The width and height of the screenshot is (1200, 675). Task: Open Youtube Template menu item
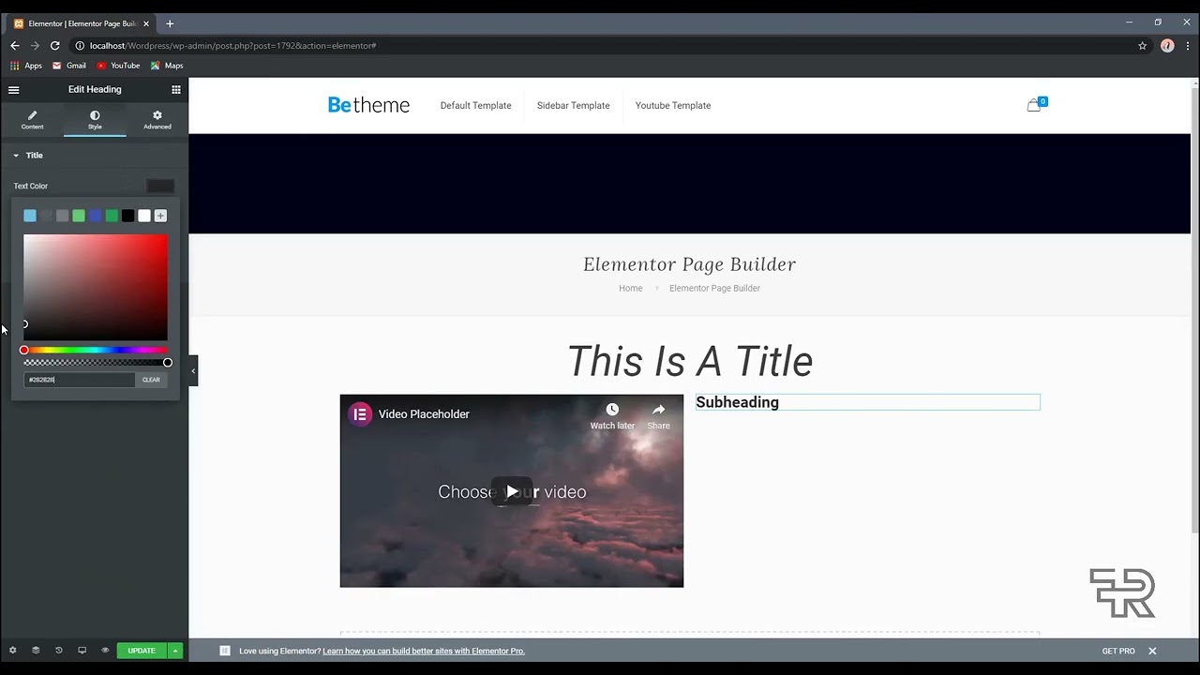point(673,106)
